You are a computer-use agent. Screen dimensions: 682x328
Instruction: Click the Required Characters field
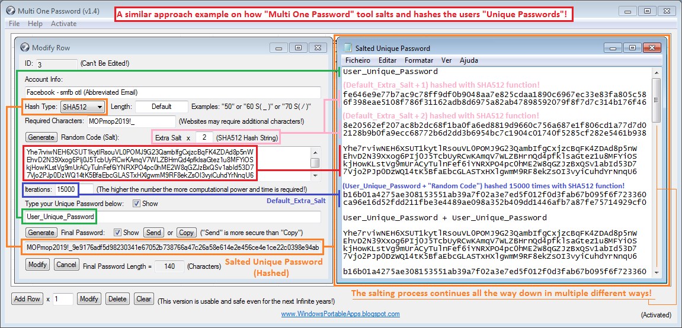(x=132, y=121)
